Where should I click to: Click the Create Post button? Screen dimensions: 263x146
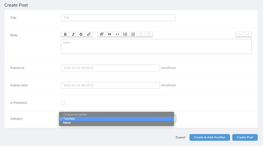[245, 137]
